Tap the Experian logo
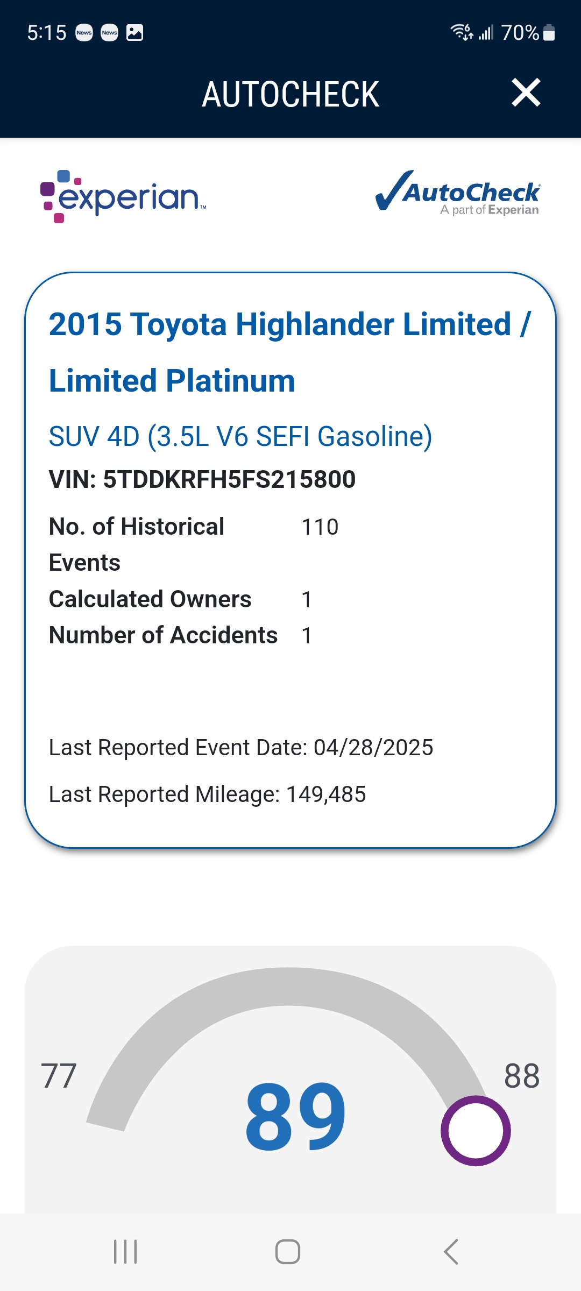Viewport: 581px width, 1291px height. [123, 196]
